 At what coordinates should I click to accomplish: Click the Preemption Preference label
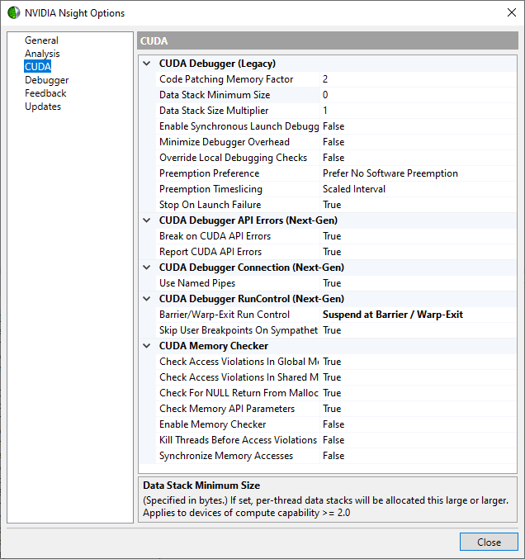point(209,173)
